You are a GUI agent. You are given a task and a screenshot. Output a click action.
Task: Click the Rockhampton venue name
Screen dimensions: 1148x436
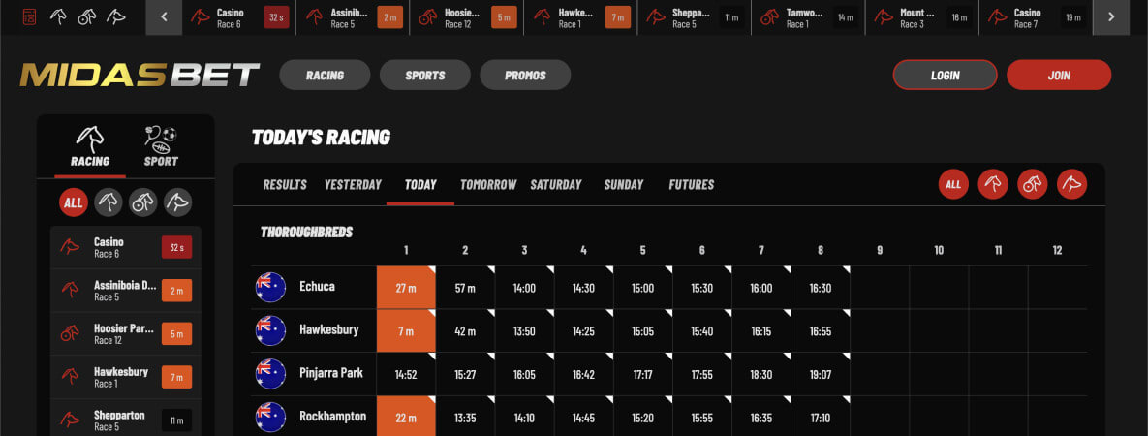(333, 417)
